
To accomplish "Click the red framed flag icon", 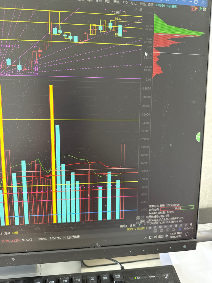I will pyautogui.click(x=193, y=8).
